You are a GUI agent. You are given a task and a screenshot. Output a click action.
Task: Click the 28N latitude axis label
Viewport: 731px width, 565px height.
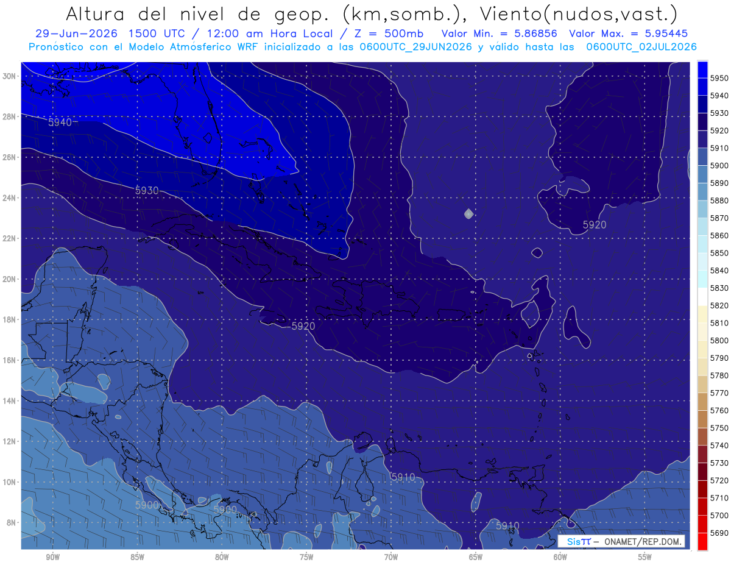pos(9,116)
